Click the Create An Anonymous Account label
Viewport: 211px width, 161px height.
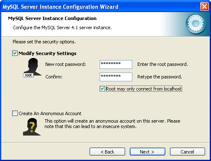click(50, 113)
